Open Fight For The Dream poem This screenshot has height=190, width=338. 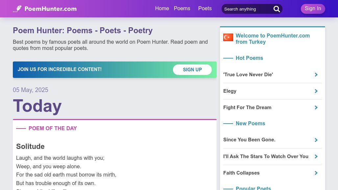(x=247, y=107)
